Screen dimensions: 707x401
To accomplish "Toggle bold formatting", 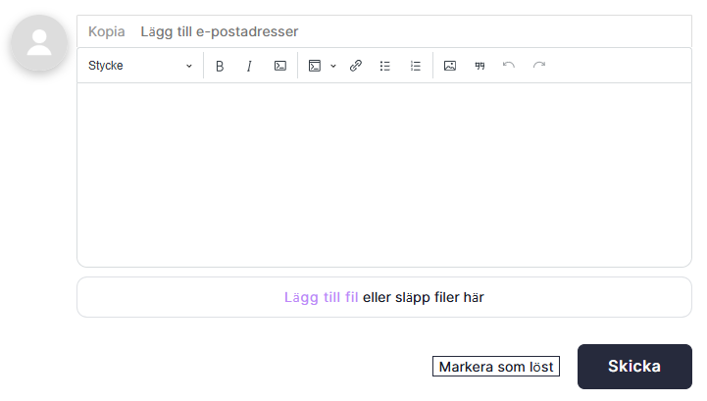I will pos(220,66).
